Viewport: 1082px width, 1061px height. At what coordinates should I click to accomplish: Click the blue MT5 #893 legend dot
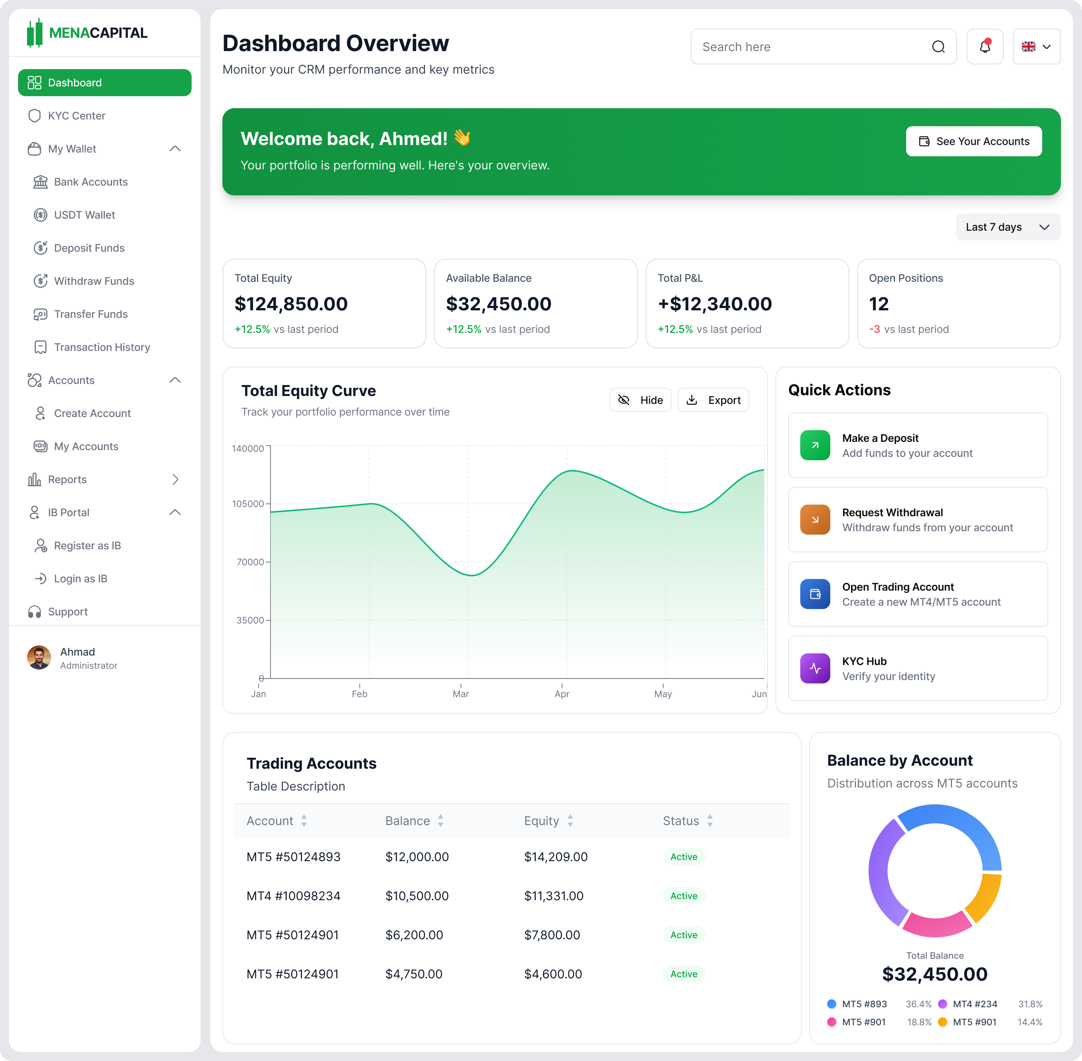[x=832, y=1004]
